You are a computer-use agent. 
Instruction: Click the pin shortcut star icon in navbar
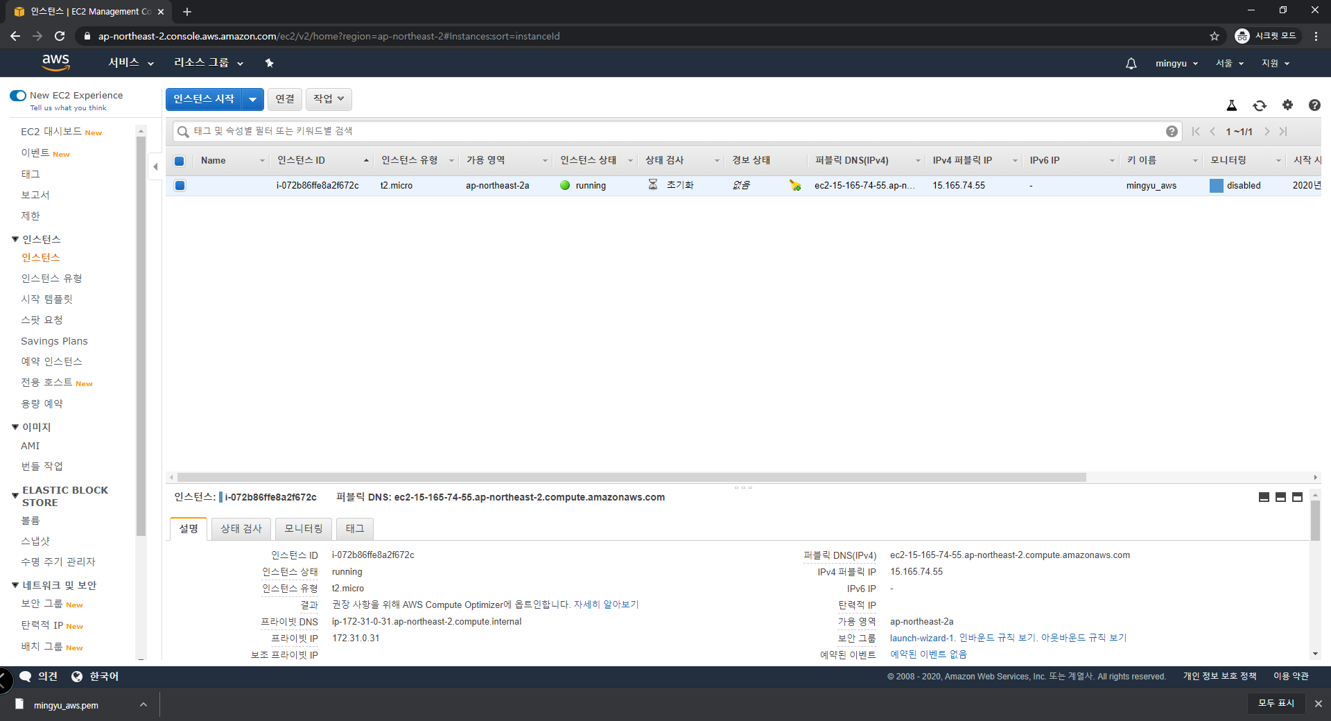[270, 63]
